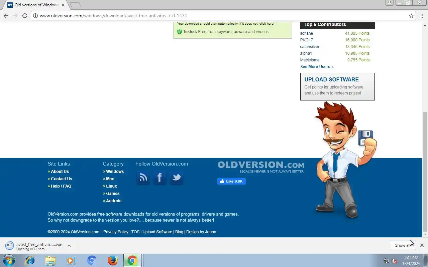Open the UPLOAD SOFTWARE box
Viewport: 428px width, 267px height.
(x=337, y=86)
